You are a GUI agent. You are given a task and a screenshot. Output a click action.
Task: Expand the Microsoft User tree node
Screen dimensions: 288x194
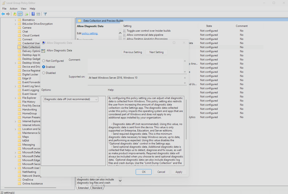15,168
